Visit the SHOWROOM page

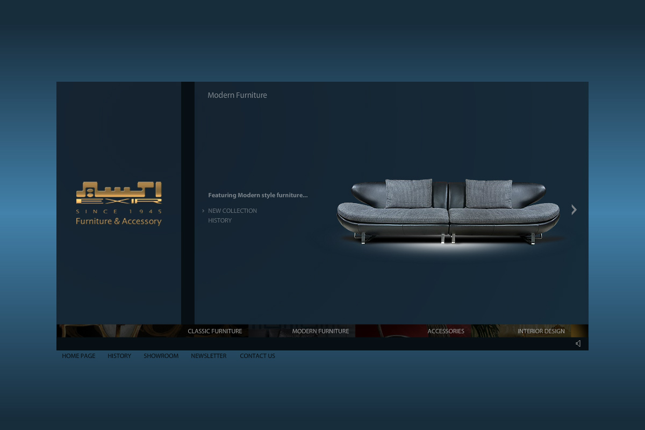click(x=161, y=356)
